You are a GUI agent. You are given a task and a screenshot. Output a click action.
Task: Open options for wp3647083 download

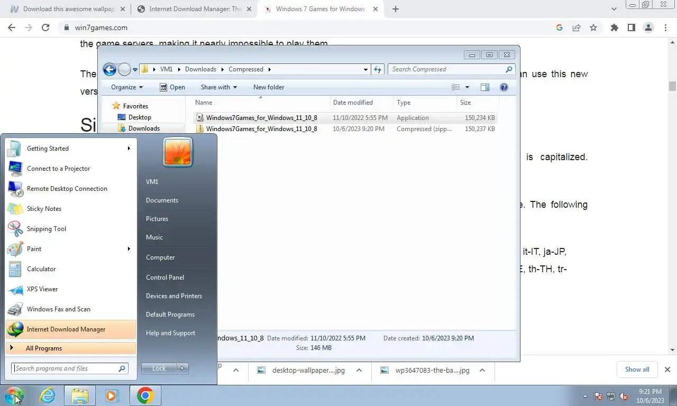point(482,370)
